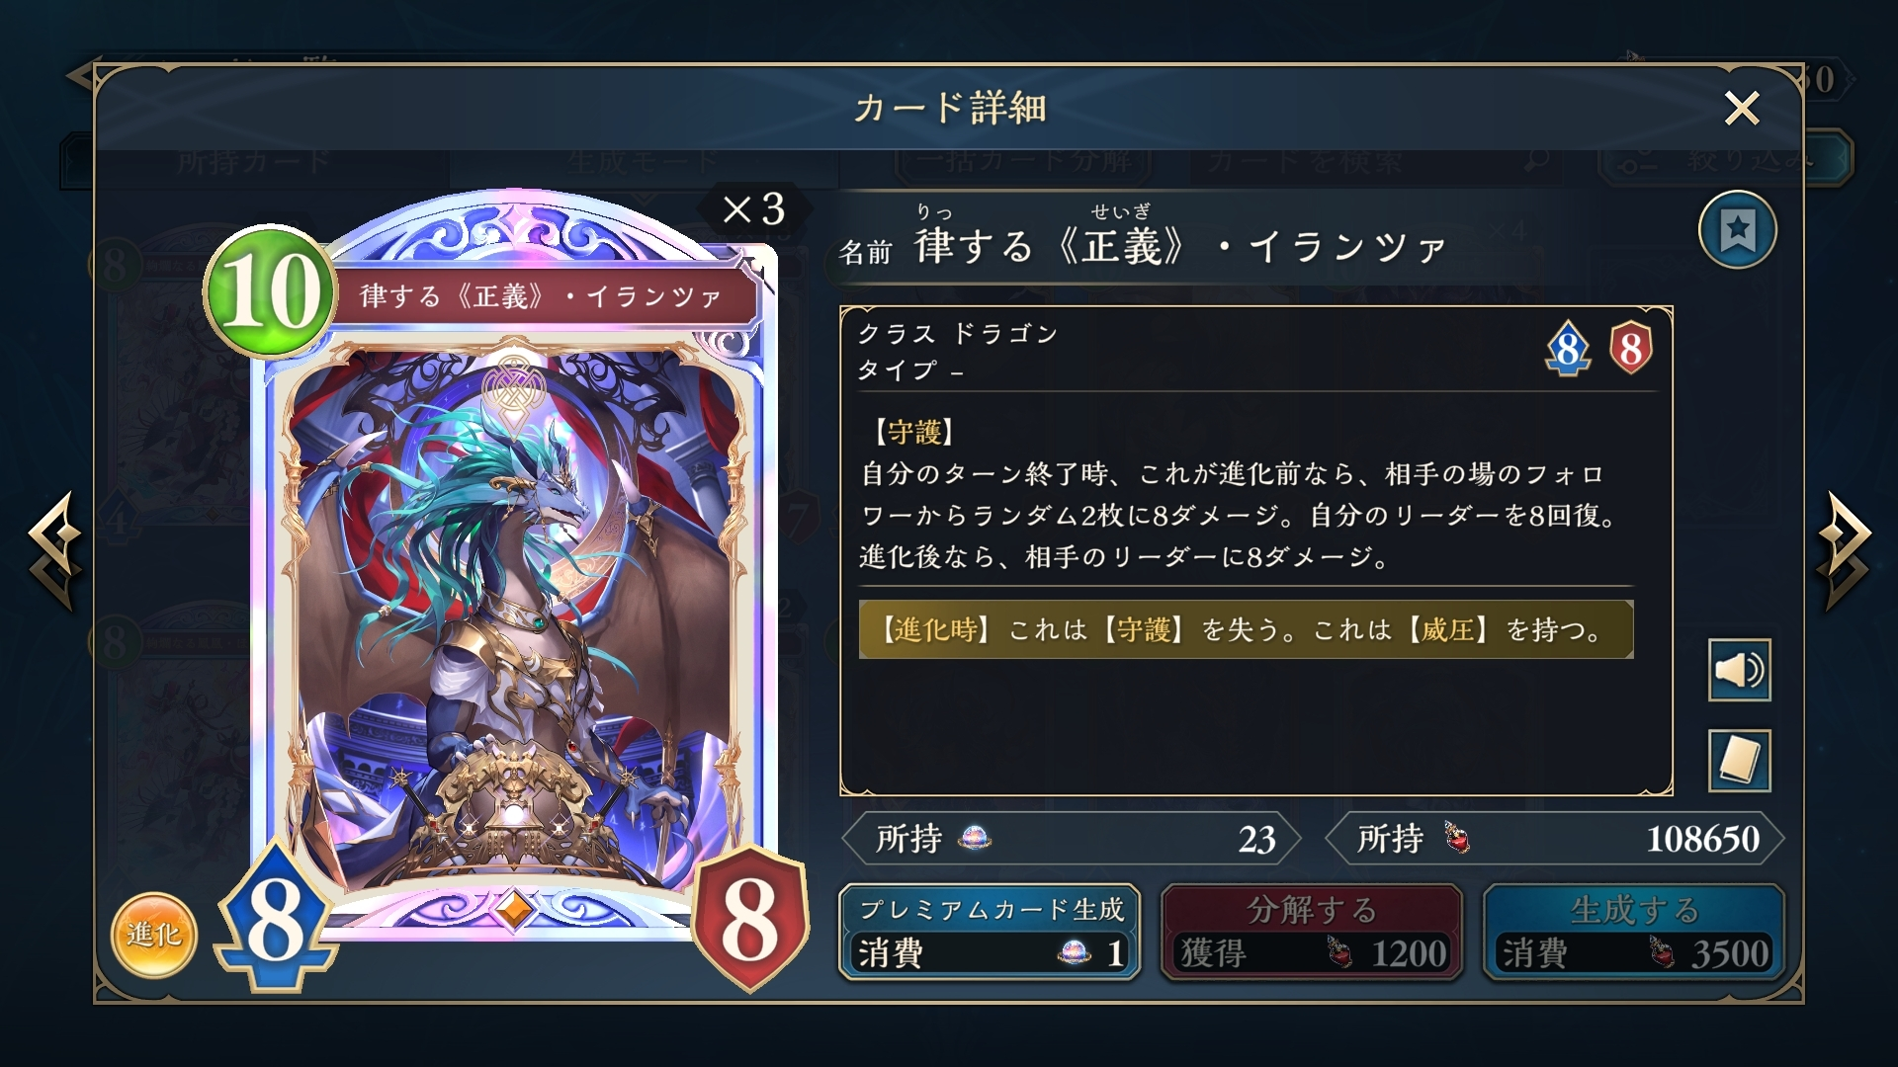This screenshot has height=1067, width=1898.
Task: Click the green cost 10 orb
Action: point(268,290)
